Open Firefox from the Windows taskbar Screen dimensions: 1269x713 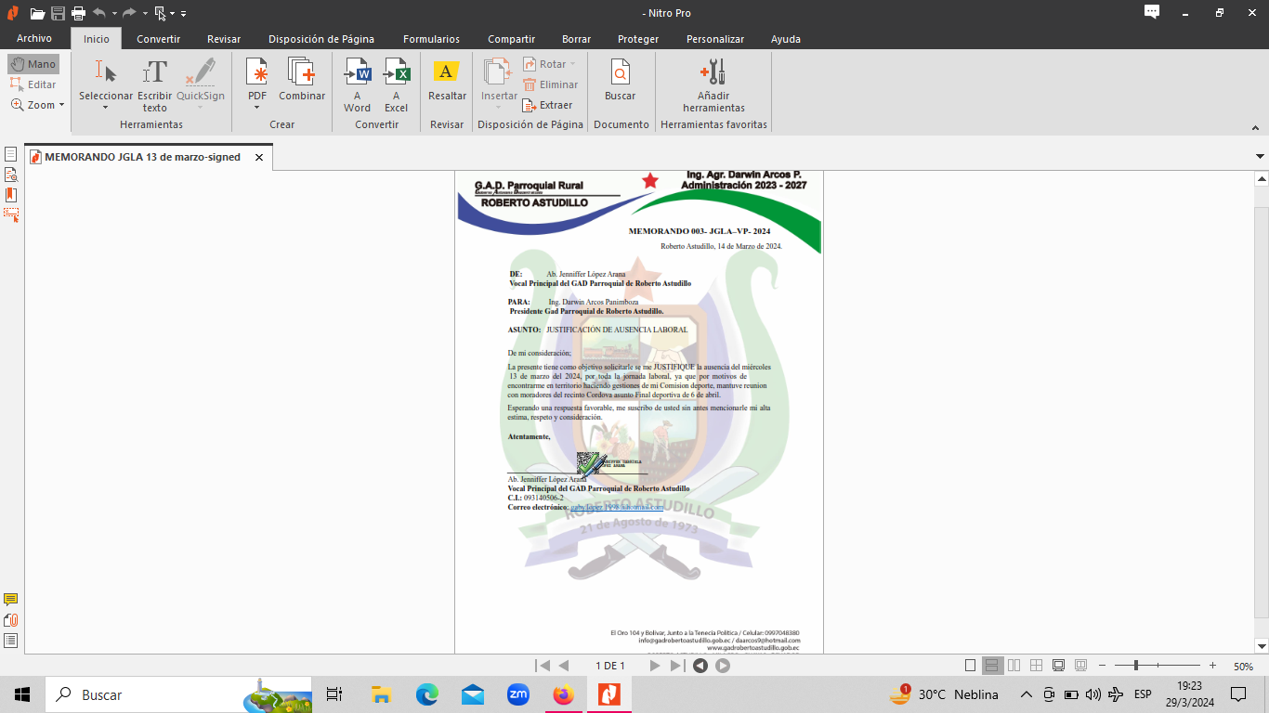point(563,694)
